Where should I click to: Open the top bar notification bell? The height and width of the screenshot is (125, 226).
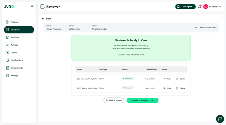click(x=199, y=7)
